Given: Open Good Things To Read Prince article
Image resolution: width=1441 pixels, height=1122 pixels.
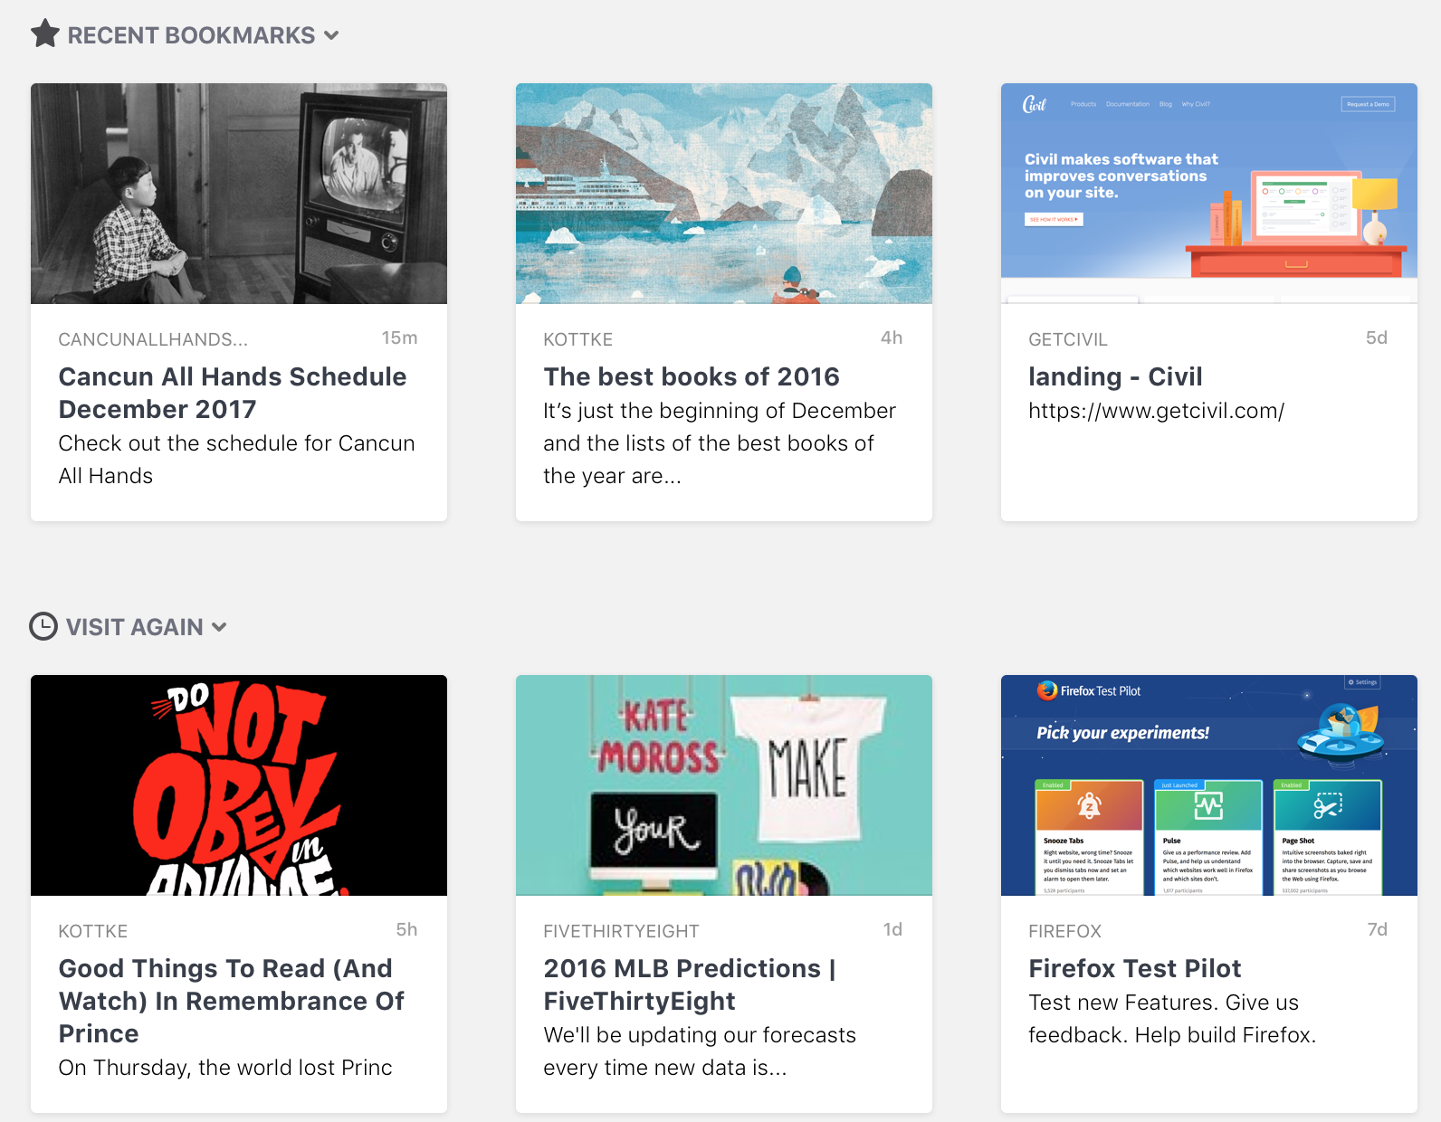Looking at the screenshot, I should click(232, 1001).
